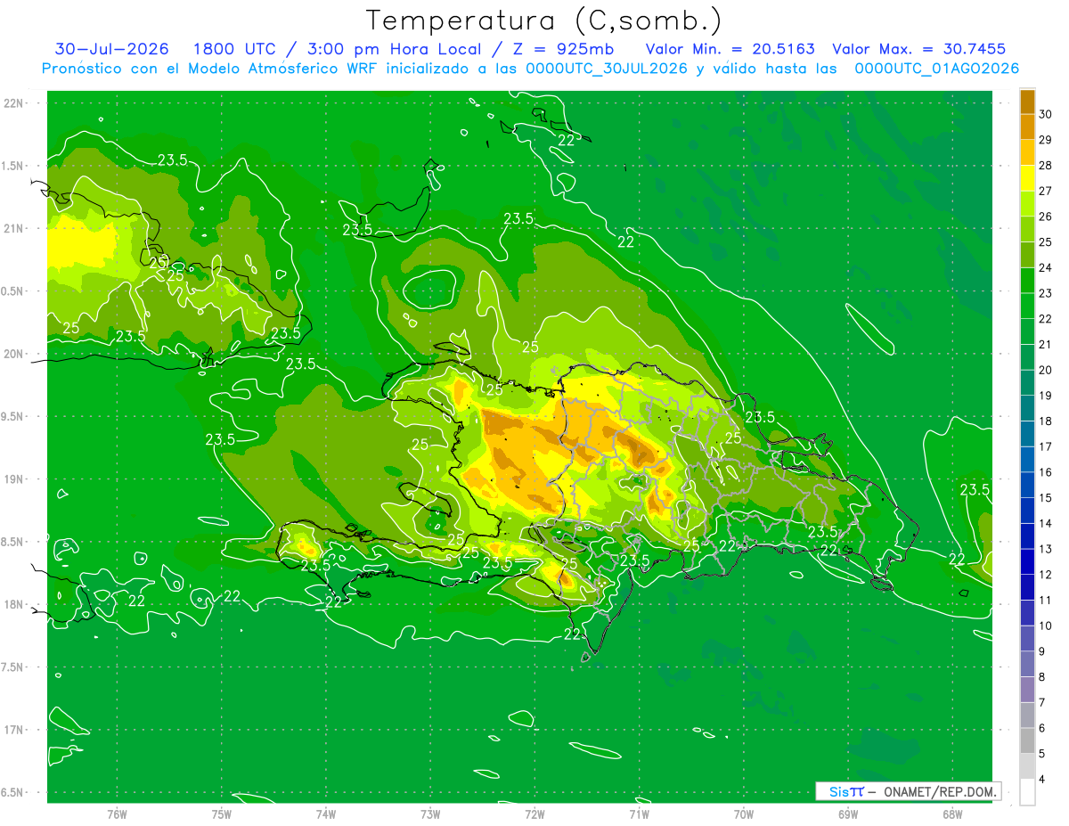Click color legend scale value 5
Image resolution: width=1069 pixels, height=826 pixels.
point(1042,754)
